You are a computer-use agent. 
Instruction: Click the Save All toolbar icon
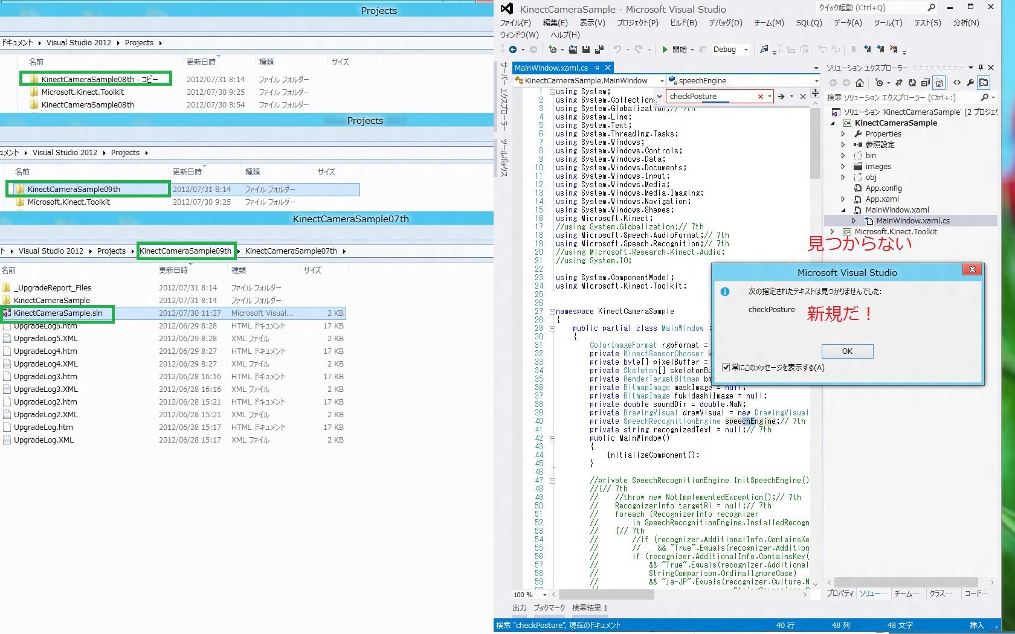coord(599,50)
